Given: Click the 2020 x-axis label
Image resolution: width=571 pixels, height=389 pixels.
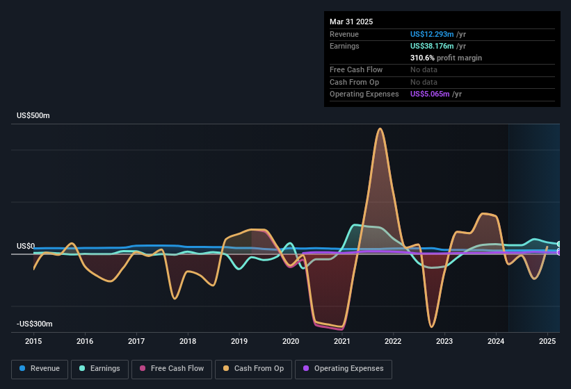Looking at the screenshot, I should [291, 341].
